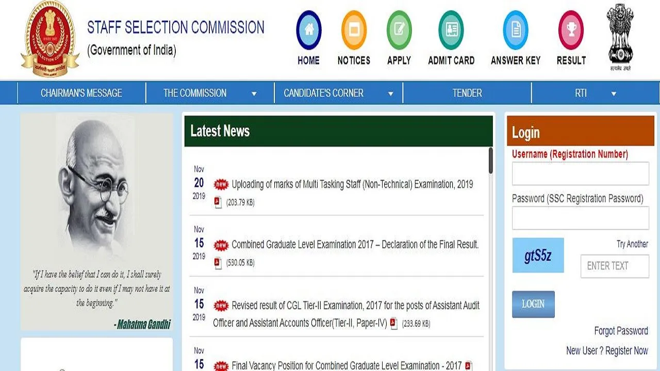The height and width of the screenshot is (371, 660).
Task: Click the RESULT label text
Action: click(571, 60)
